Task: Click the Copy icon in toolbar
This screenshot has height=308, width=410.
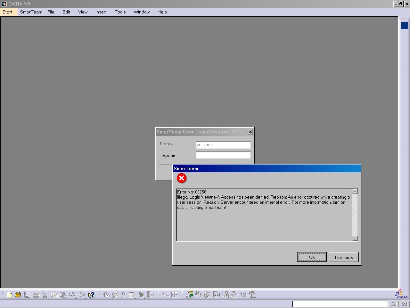Action: pos(54,295)
